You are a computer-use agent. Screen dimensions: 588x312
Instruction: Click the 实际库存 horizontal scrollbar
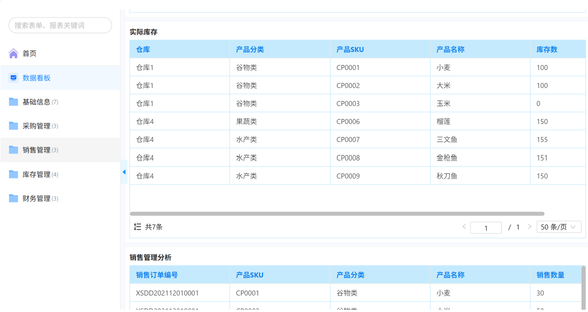point(337,214)
